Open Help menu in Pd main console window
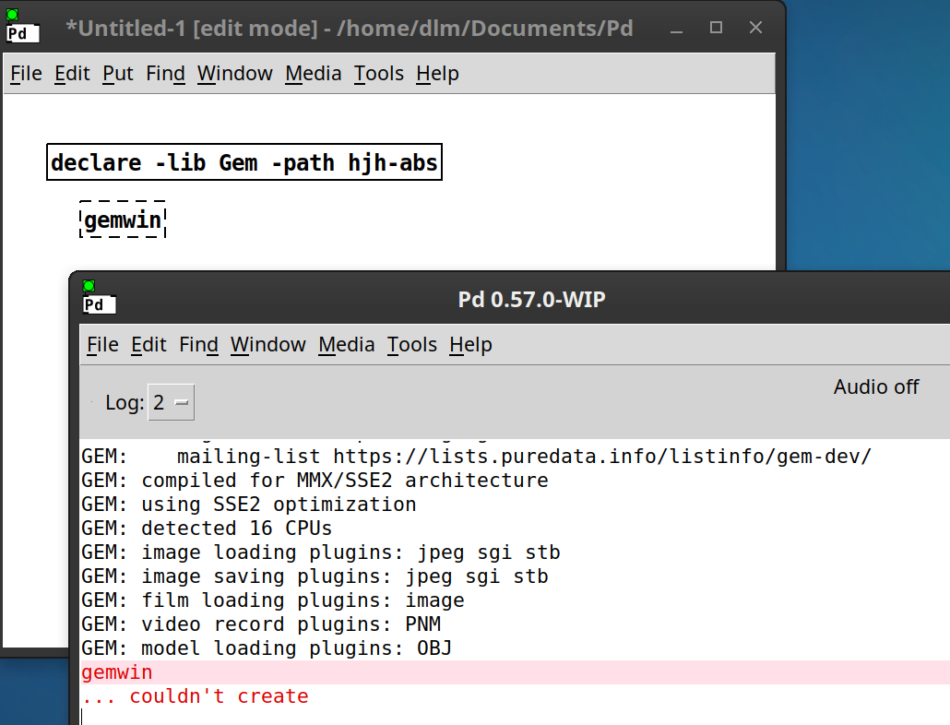 click(x=470, y=345)
